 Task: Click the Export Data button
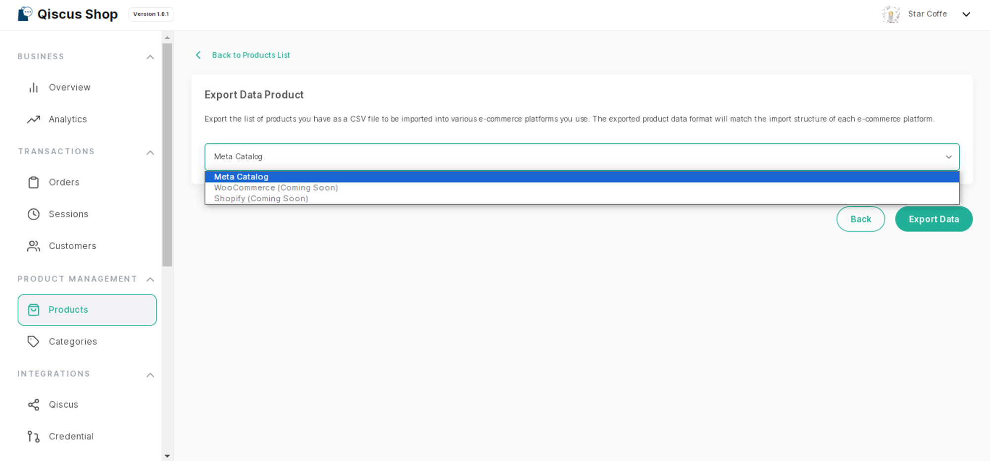pos(934,219)
